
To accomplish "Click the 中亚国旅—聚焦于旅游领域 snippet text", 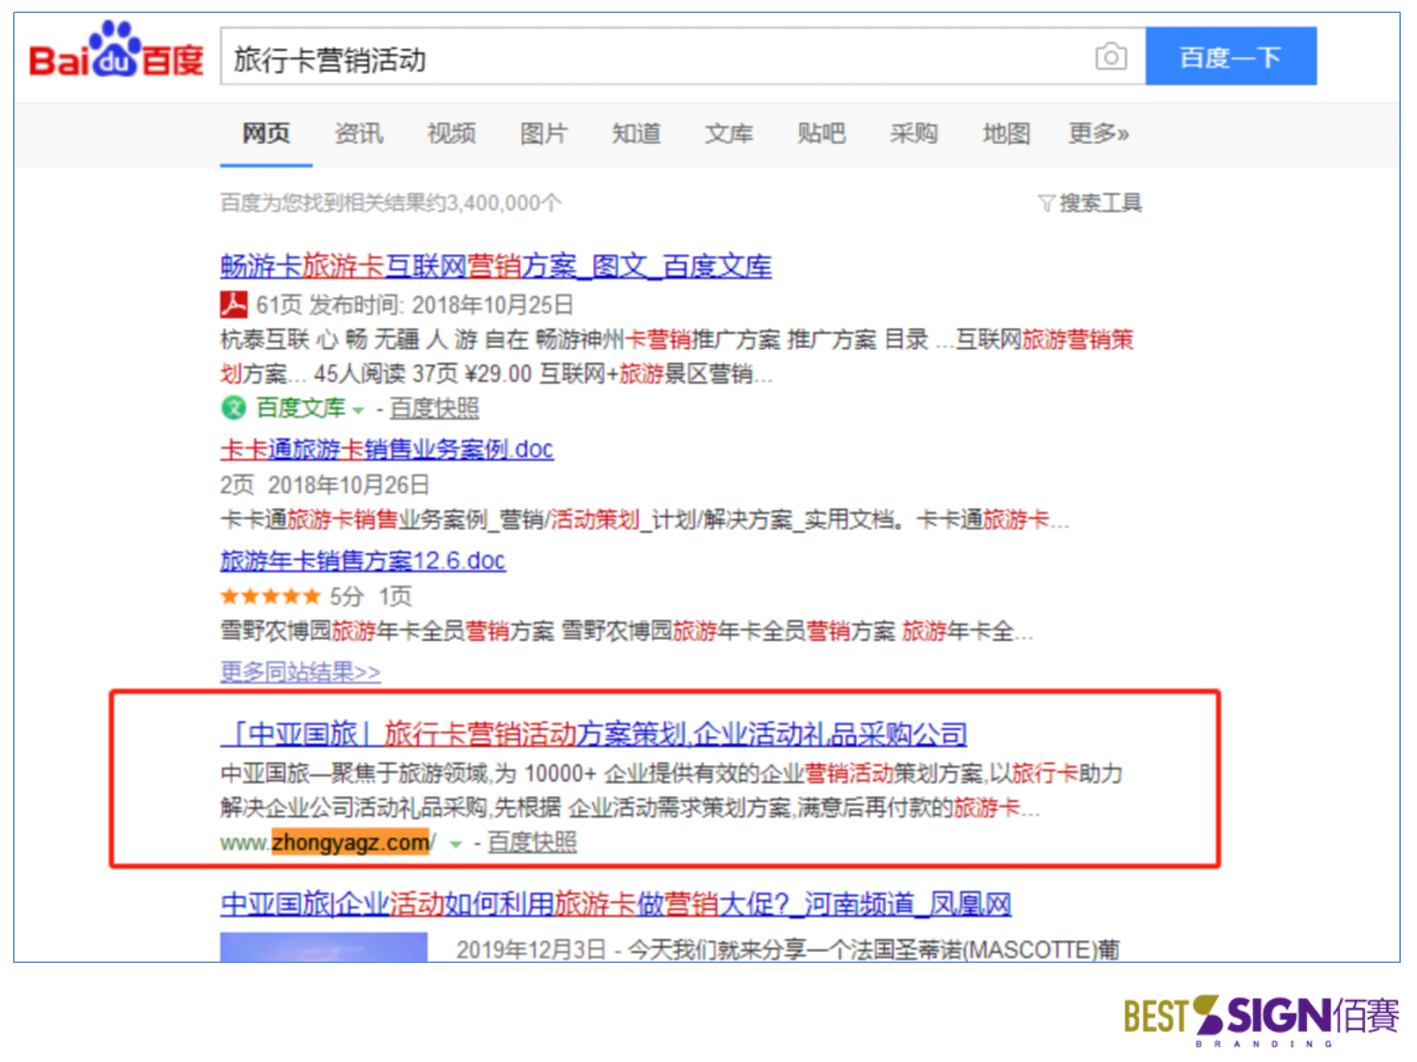I will tap(671, 790).
